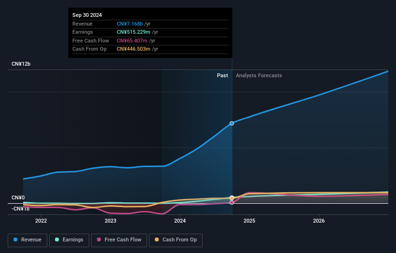Click the Sep 30 2024 tooltip date
The image size is (396, 253).
[87, 15]
